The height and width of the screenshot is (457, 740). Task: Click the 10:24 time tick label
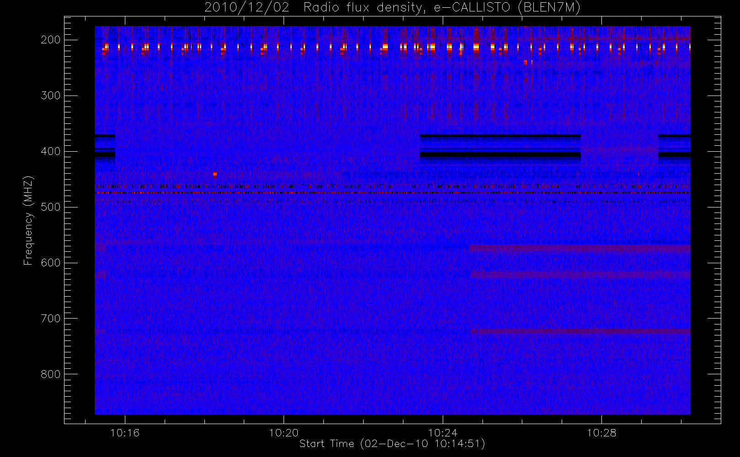coord(443,433)
